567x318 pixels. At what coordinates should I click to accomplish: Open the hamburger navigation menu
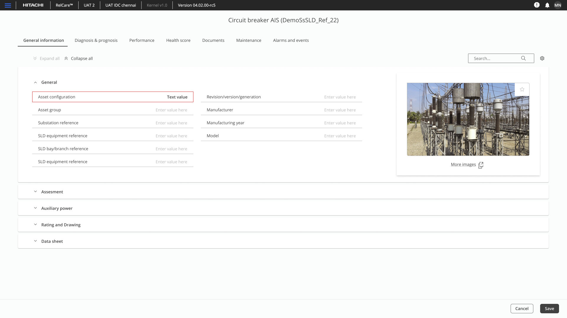8,5
